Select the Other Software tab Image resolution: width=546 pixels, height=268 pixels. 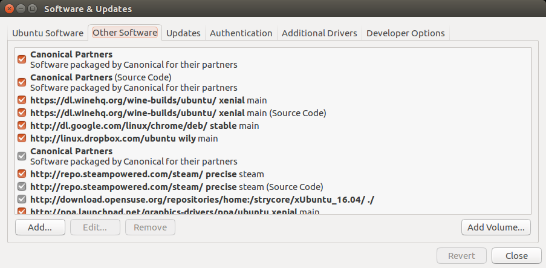125,33
